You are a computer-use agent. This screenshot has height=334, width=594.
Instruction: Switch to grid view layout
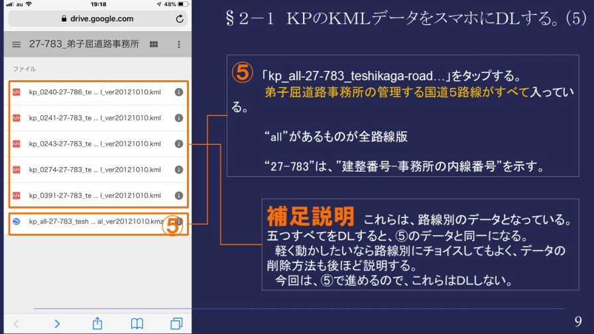point(154,44)
